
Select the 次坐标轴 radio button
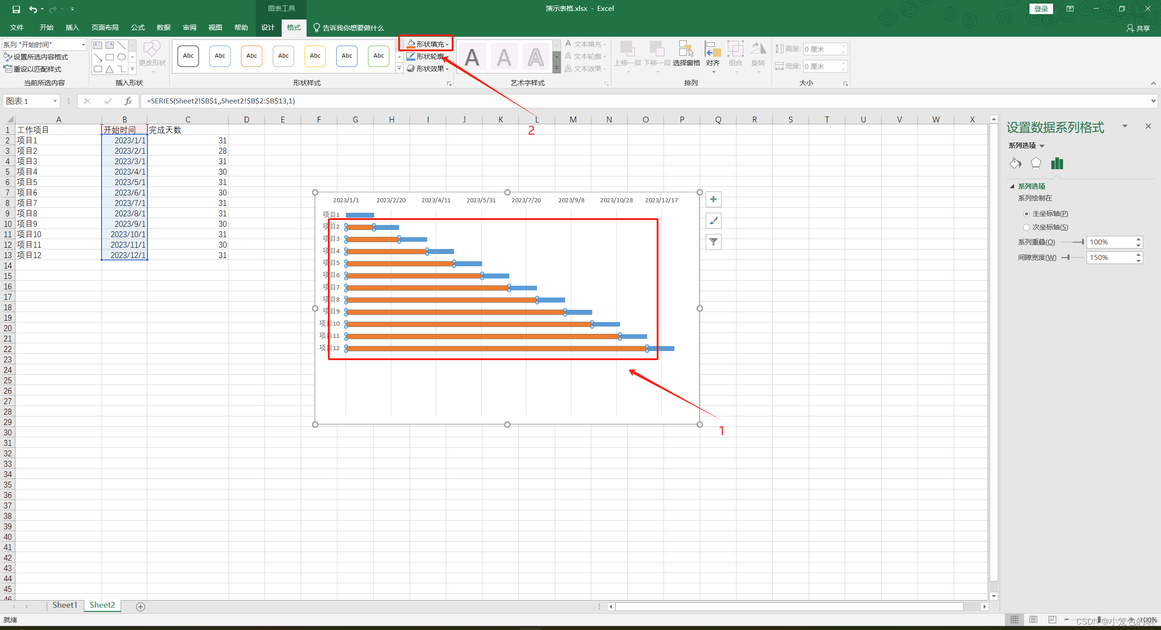click(1026, 227)
